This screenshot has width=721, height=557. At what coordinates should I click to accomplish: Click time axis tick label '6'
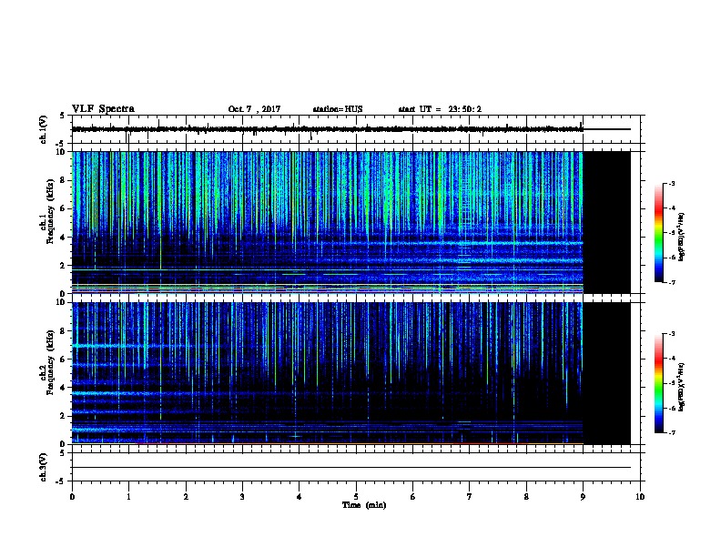click(413, 497)
